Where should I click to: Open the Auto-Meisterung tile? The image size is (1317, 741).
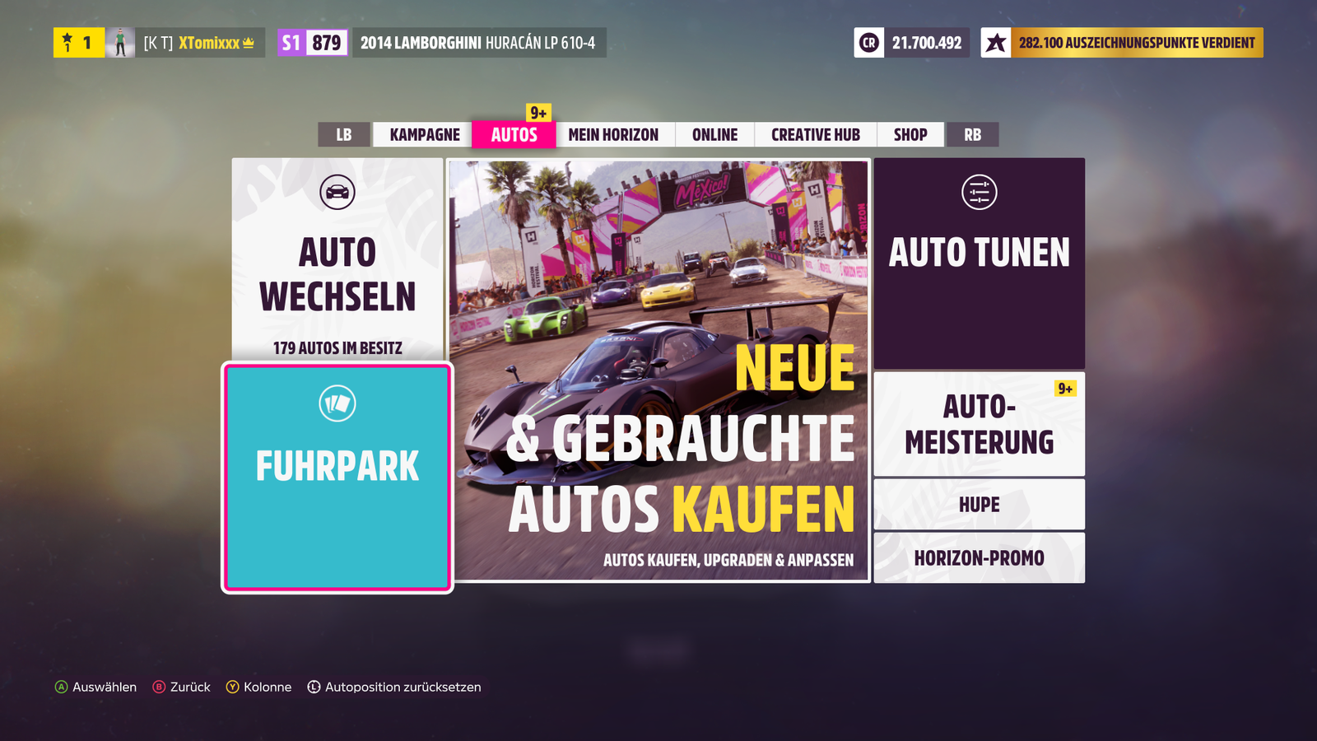pos(980,424)
